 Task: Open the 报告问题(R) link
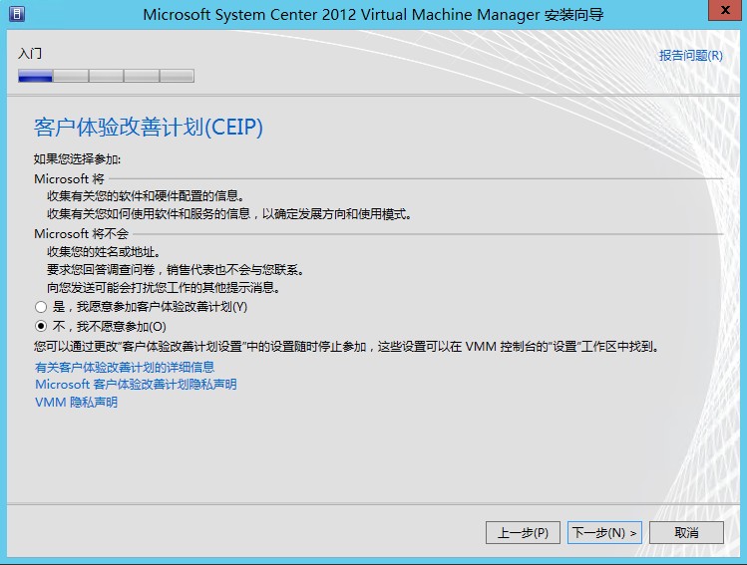(691, 56)
